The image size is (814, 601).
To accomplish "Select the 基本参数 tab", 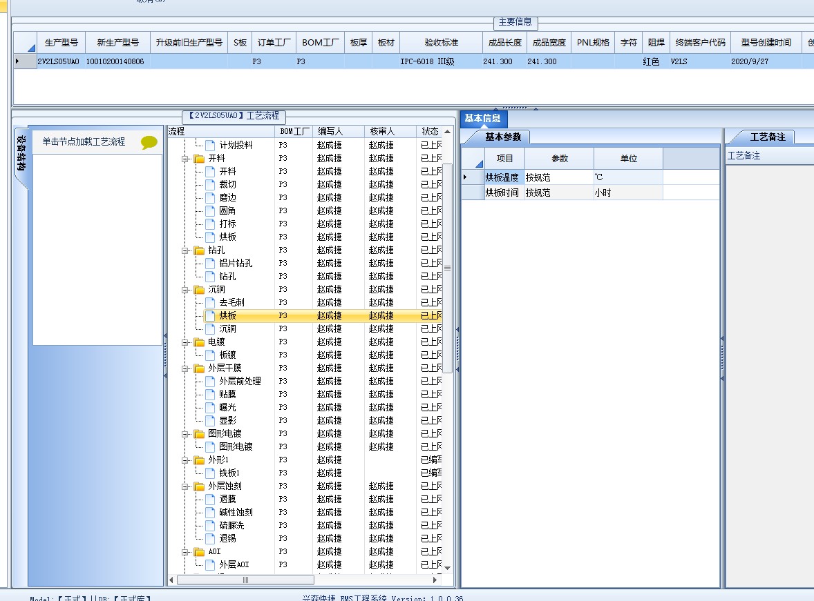I will click(502, 137).
